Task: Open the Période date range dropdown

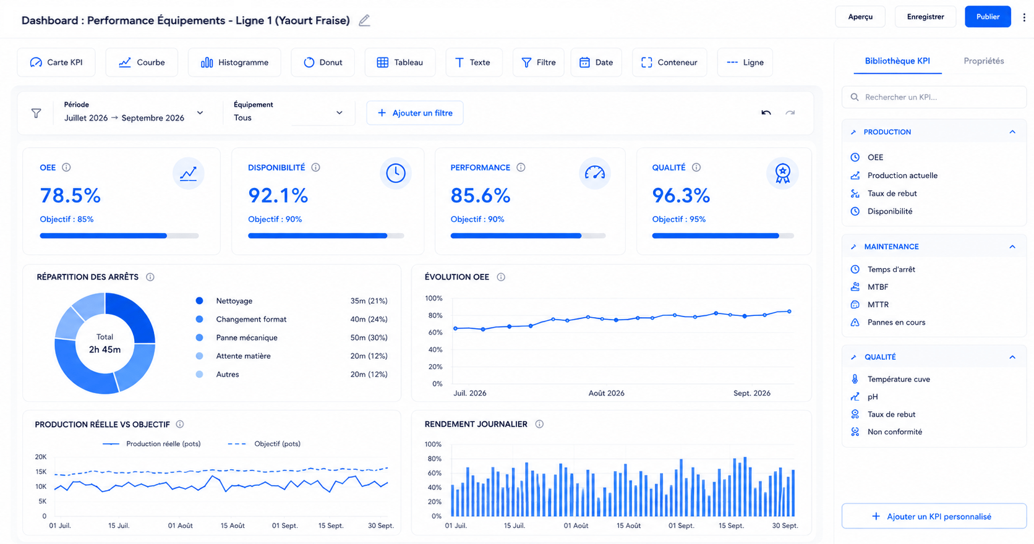Action: (x=134, y=113)
